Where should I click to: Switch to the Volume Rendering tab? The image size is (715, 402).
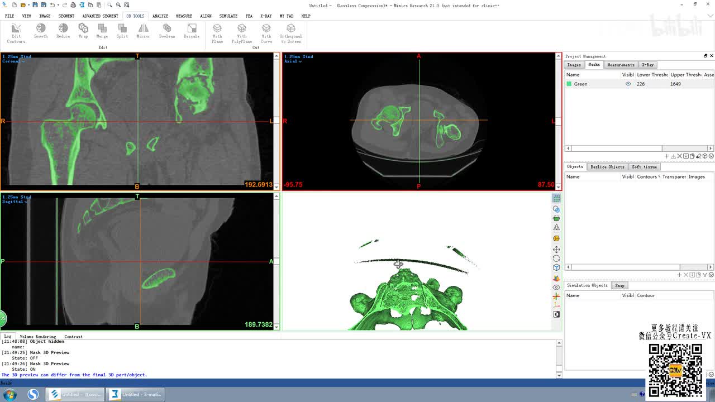click(38, 337)
